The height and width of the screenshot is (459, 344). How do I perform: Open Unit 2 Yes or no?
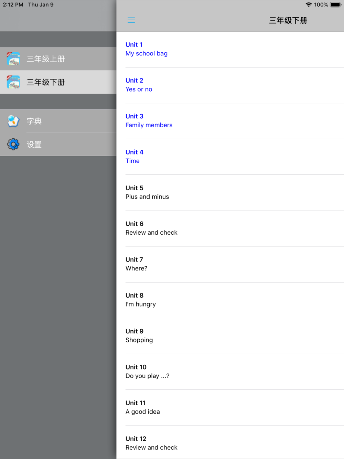[x=230, y=85]
